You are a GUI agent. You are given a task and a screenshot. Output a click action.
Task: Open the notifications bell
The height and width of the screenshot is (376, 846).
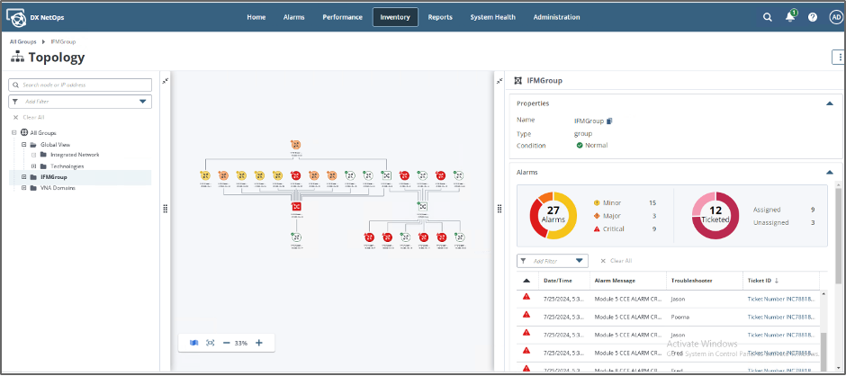point(789,17)
